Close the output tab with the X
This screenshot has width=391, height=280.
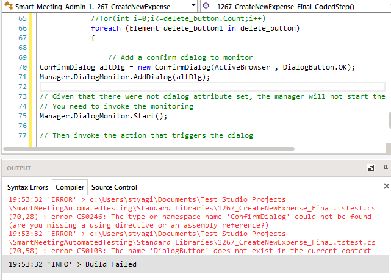pos(389,168)
